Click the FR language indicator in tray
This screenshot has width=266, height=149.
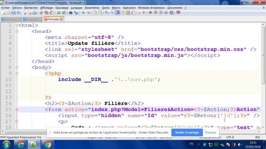(x=191, y=144)
